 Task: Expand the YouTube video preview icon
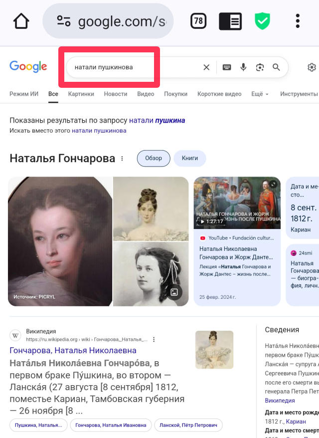[x=273, y=184]
